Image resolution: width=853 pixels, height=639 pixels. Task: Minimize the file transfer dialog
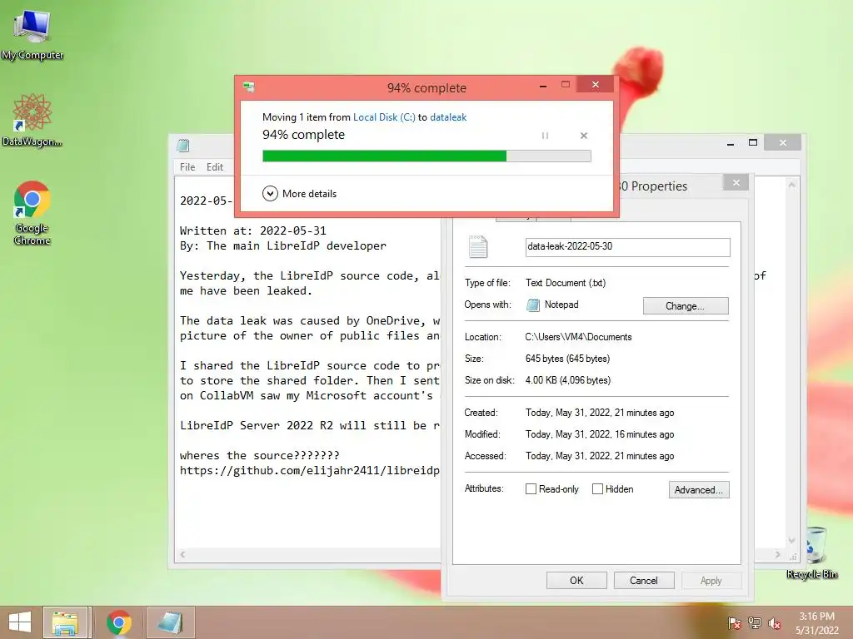click(x=543, y=86)
